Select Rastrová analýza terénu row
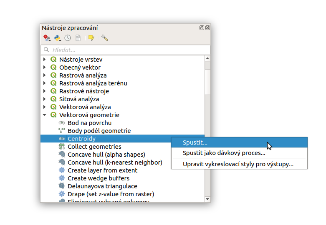Screen dimensions: 326x225 [122, 83]
